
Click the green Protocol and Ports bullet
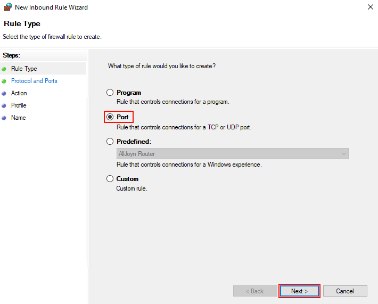pyautogui.click(x=4, y=81)
